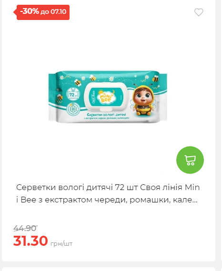Click the next product card at the bottom edge

pos(109,269)
